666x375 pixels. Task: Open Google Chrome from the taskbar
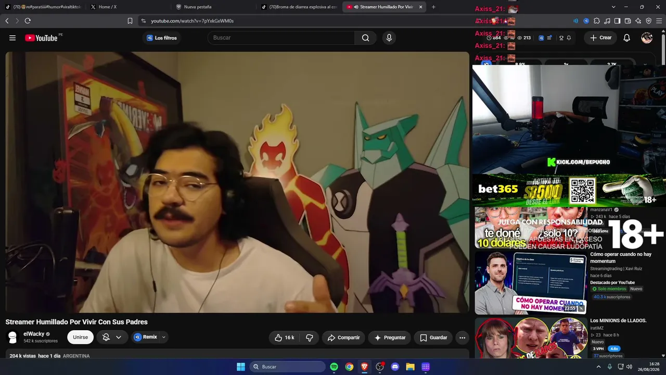click(x=349, y=367)
